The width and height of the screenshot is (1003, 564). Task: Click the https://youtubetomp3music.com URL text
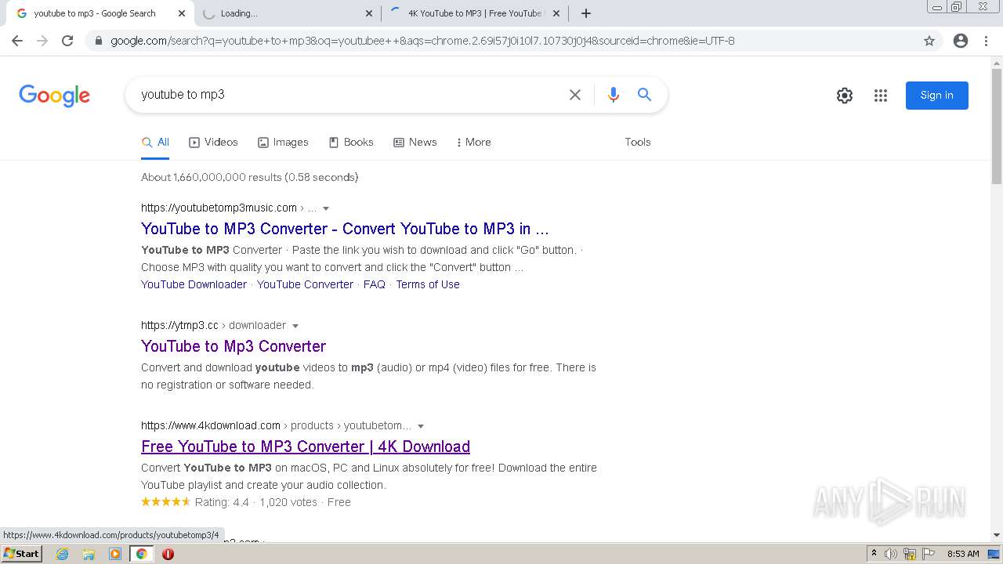click(x=219, y=208)
